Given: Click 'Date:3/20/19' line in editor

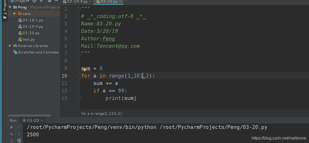Looking at the screenshot, I should [99, 31].
